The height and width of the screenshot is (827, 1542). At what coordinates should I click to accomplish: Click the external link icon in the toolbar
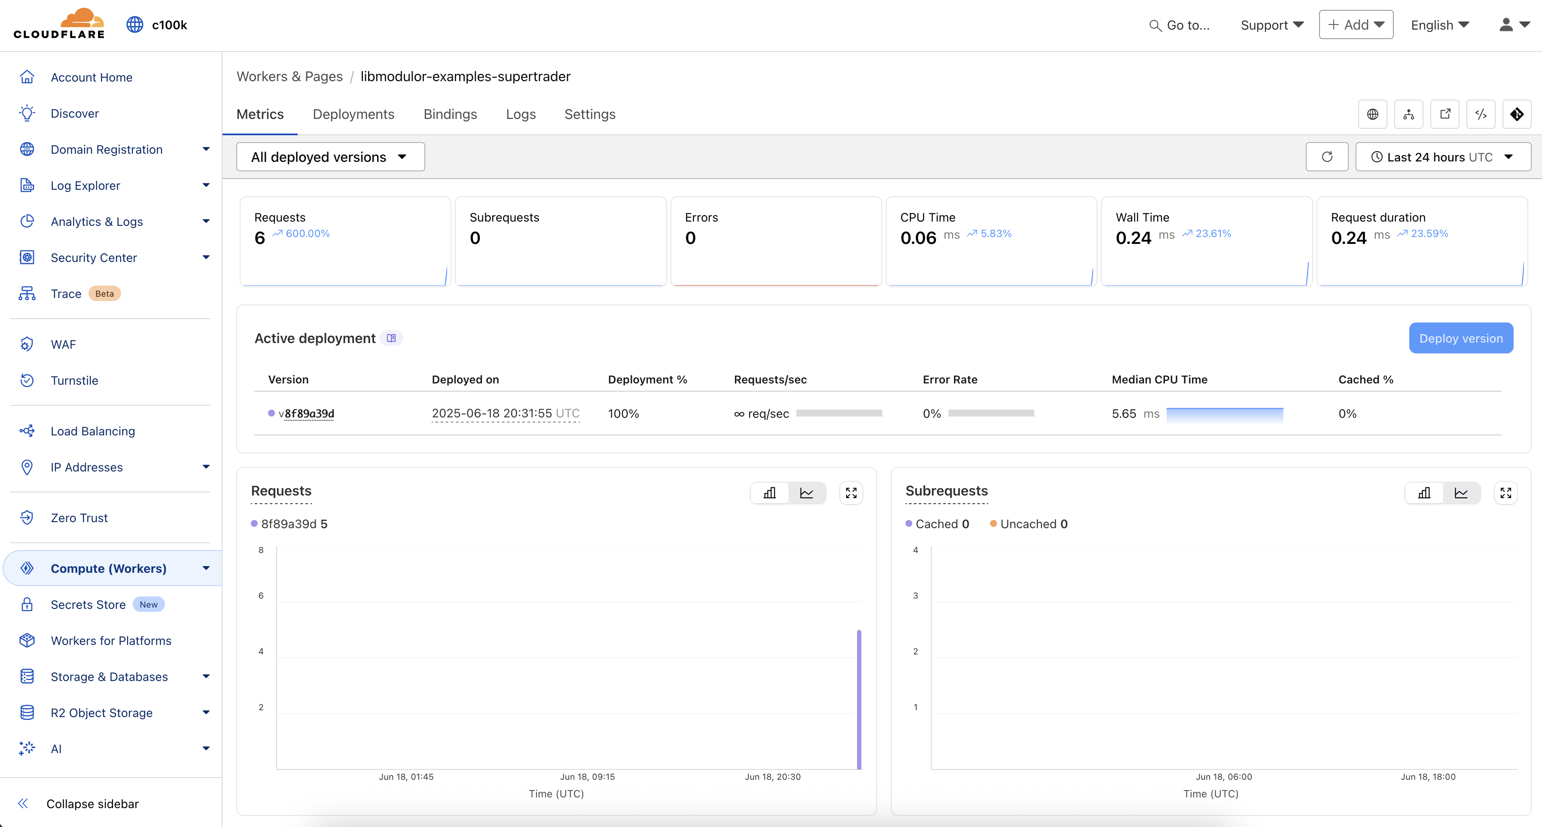tap(1444, 114)
